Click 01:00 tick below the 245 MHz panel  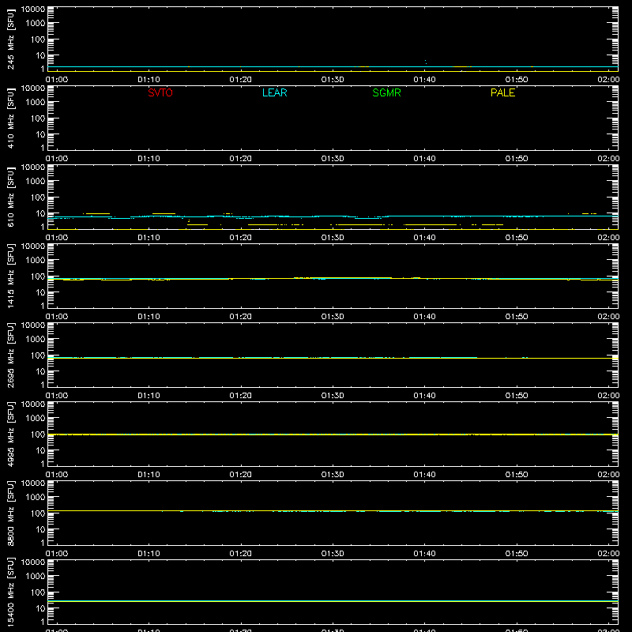coord(57,80)
